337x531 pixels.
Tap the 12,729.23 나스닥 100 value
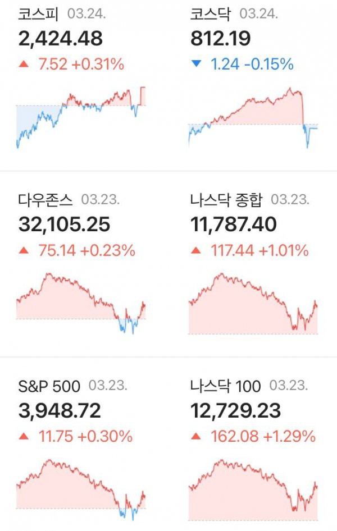point(235,410)
